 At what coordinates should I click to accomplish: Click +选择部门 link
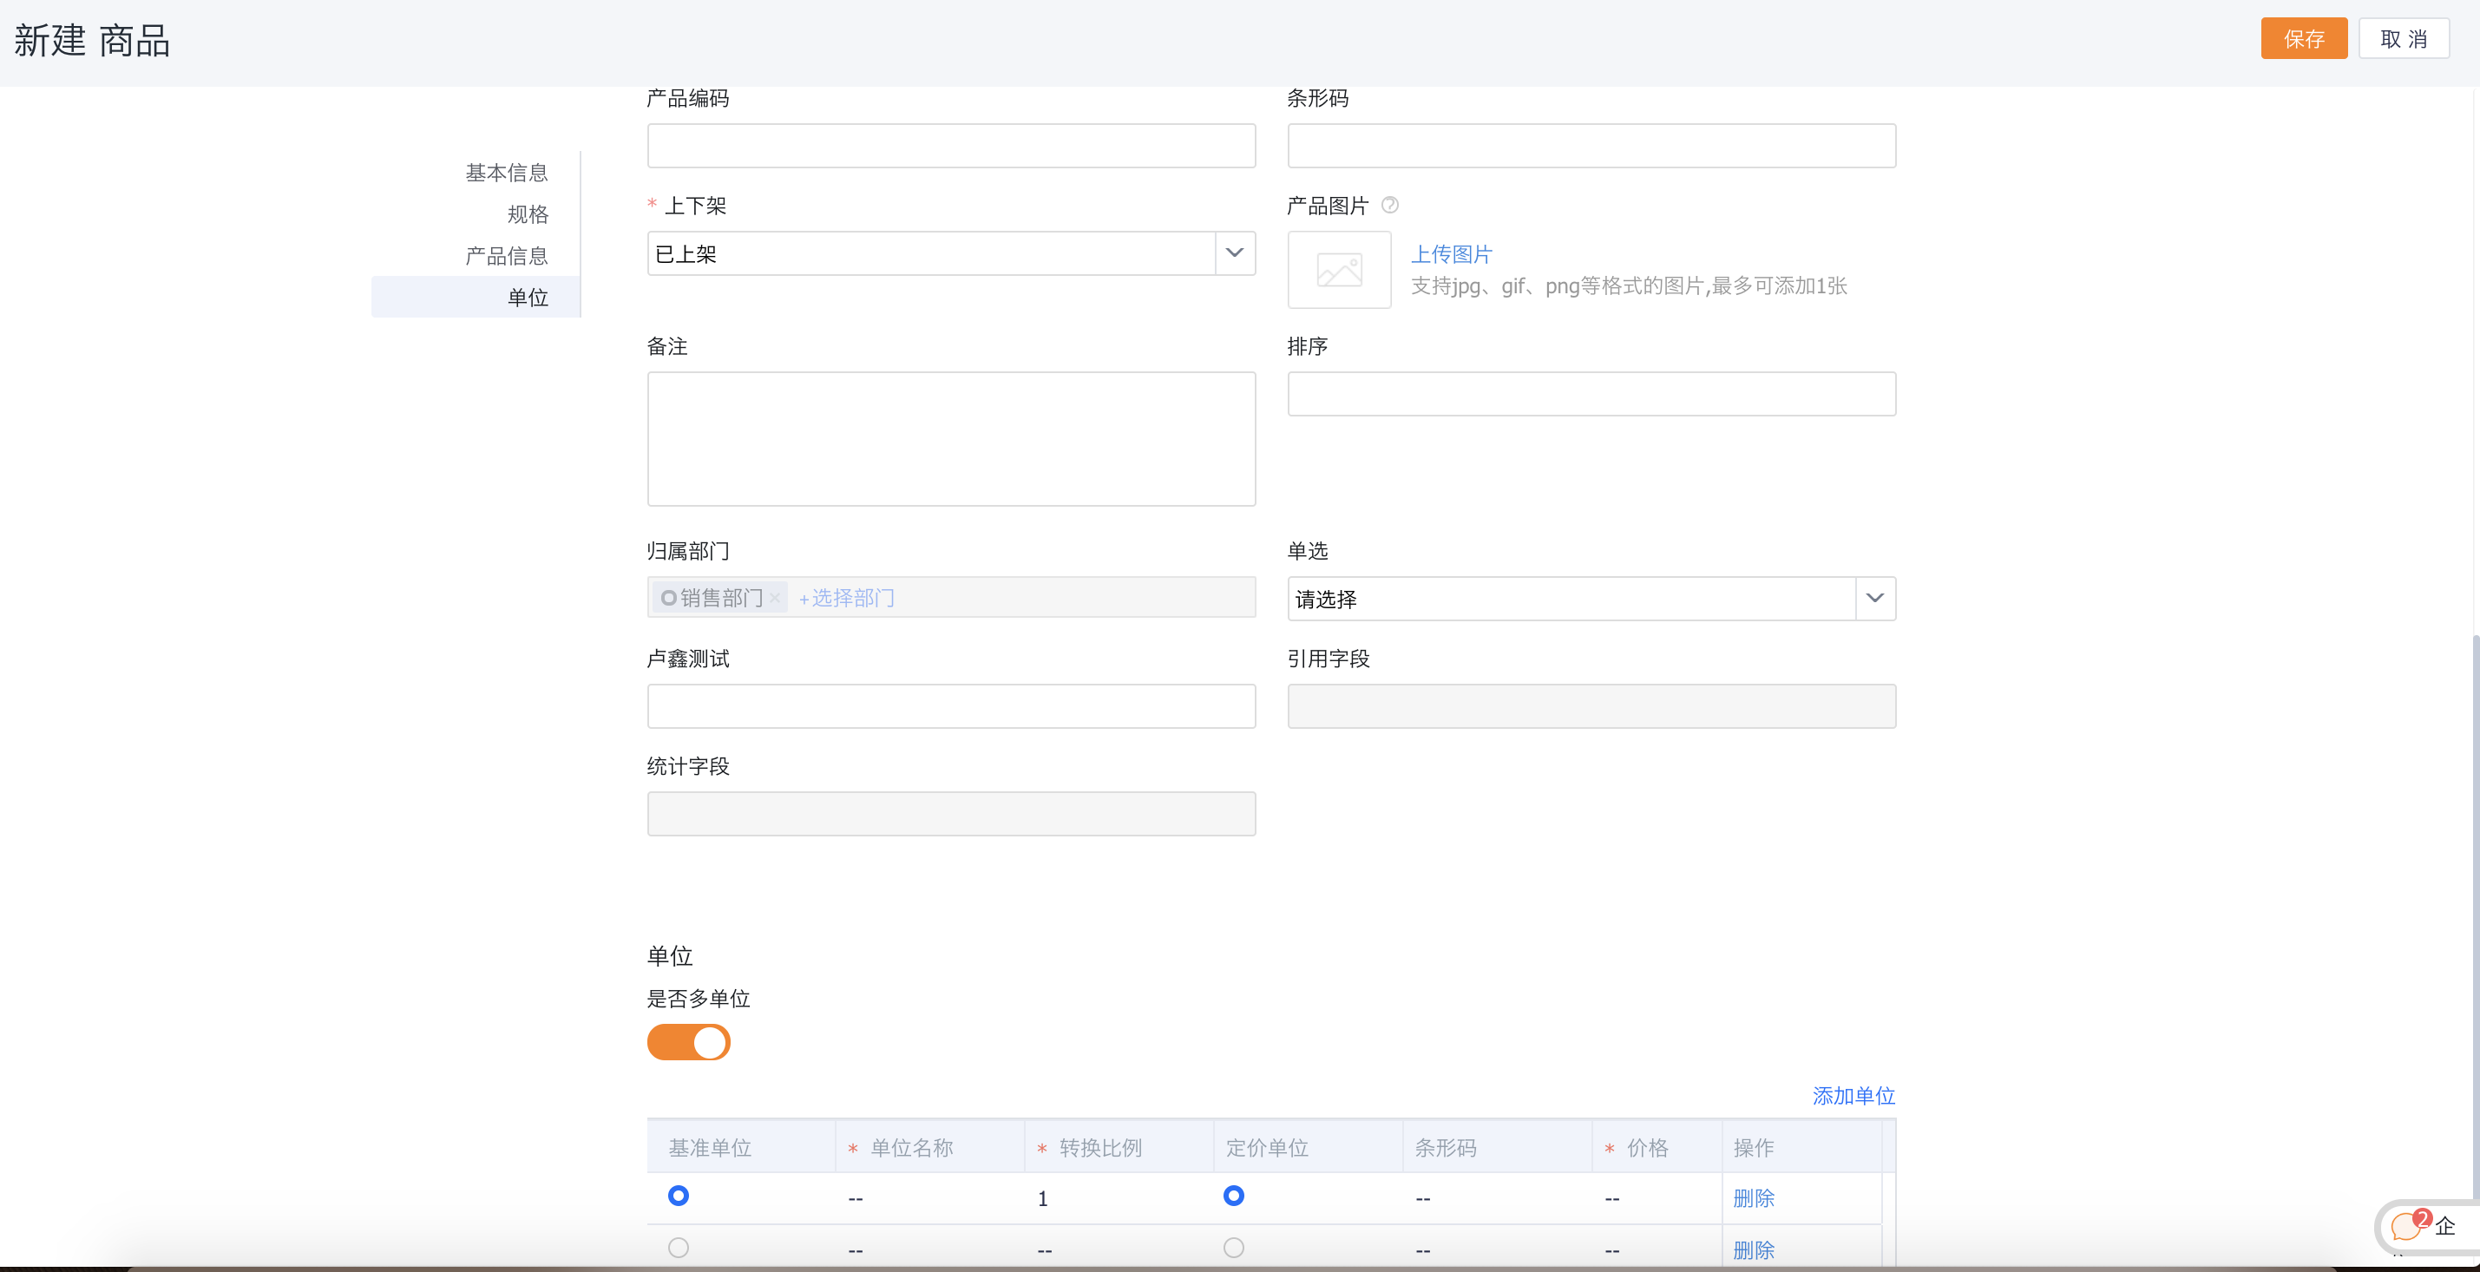(x=846, y=598)
